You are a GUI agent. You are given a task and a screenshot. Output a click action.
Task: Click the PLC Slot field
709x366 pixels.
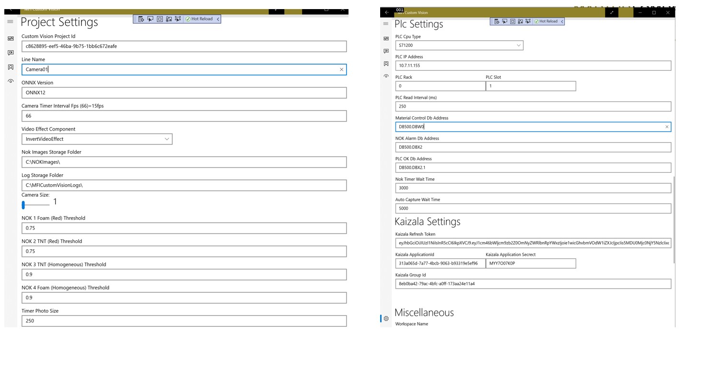(x=531, y=86)
